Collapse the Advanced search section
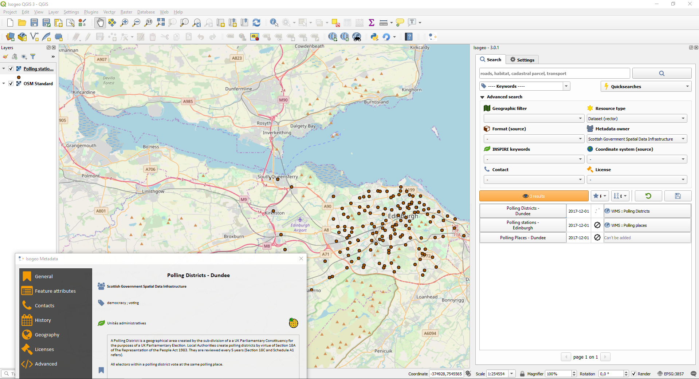Viewport: 699px width, 379px height. pos(482,97)
